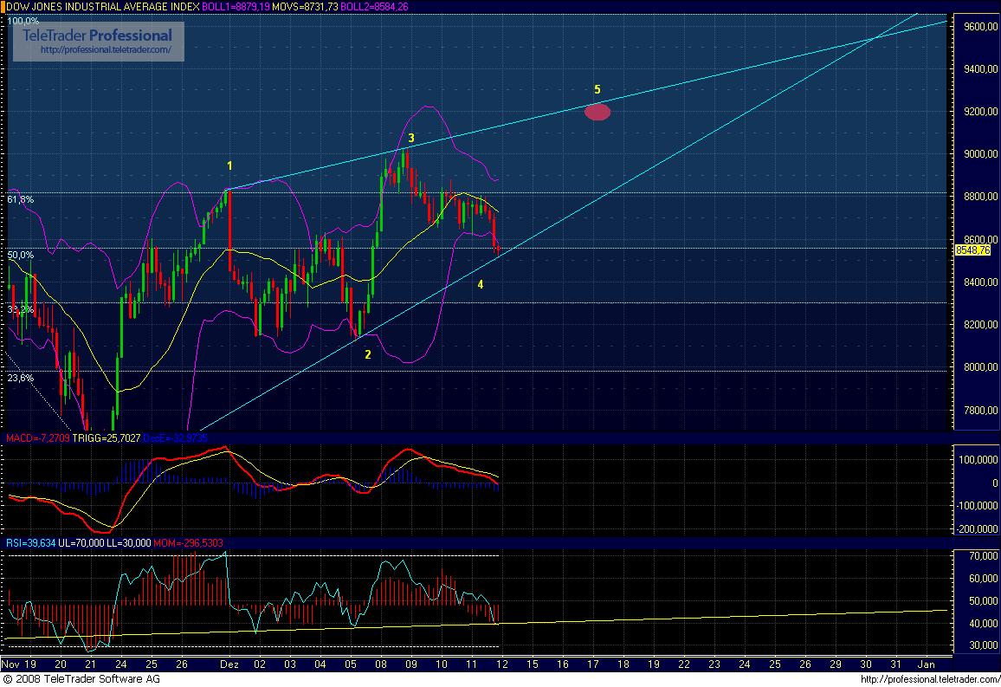Select the BOLL2=8584,26 indicator label
The image size is (1001, 687).
(x=374, y=6)
